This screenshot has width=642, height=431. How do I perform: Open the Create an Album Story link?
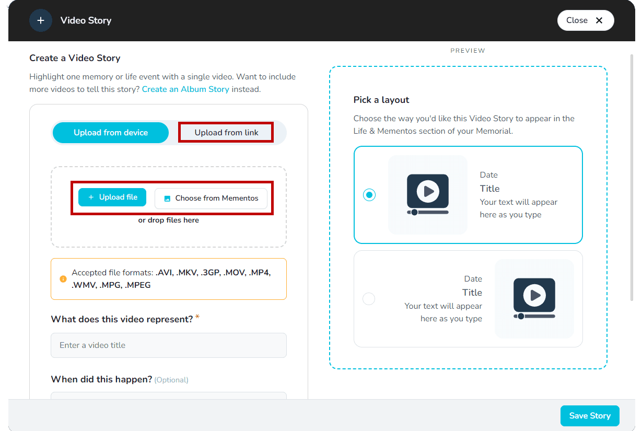pyautogui.click(x=185, y=89)
